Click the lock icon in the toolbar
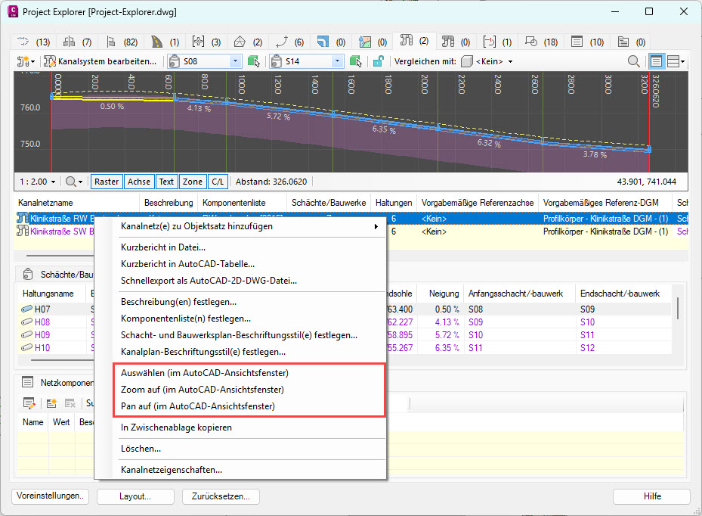 (378, 61)
